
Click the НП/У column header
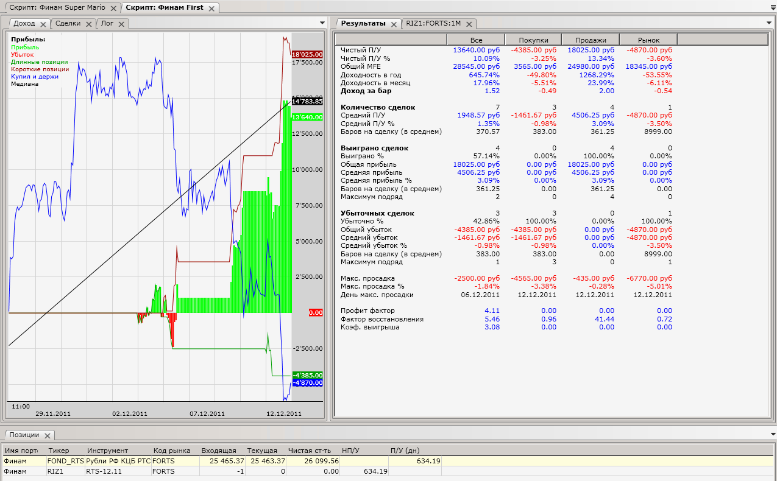coord(364,451)
